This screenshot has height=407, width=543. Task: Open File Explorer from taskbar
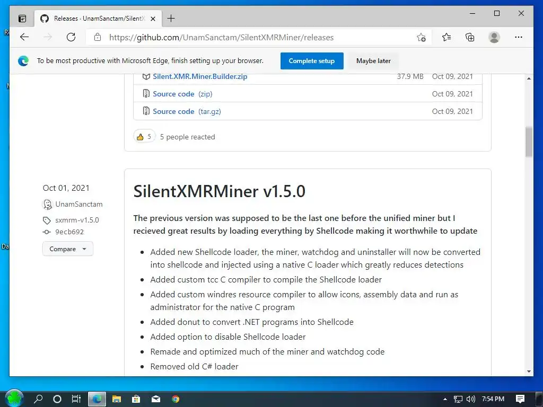(x=117, y=399)
